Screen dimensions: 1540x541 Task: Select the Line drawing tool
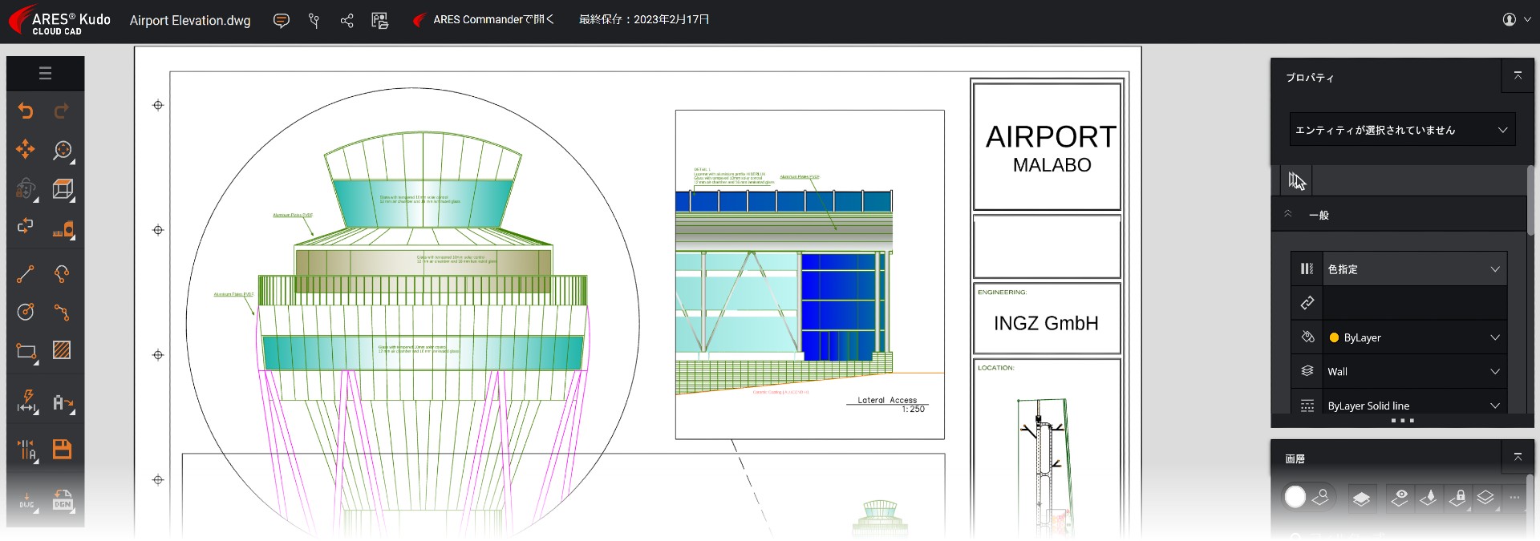[x=26, y=274]
